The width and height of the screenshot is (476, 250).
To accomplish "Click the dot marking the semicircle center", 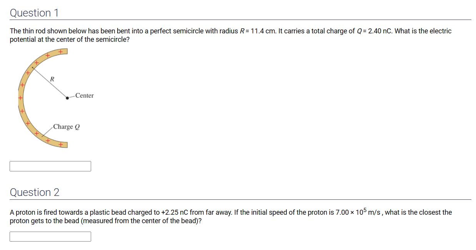I will (x=67, y=98).
